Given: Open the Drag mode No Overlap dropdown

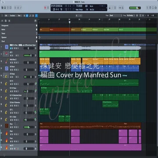Looking at the screenshot, I should coord(130,15).
